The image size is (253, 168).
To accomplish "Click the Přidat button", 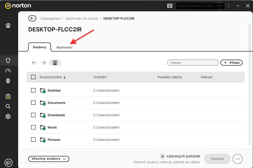I will click(x=231, y=63).
